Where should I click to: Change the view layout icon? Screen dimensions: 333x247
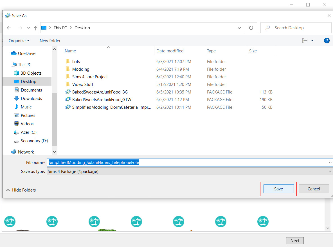[305, 41]
